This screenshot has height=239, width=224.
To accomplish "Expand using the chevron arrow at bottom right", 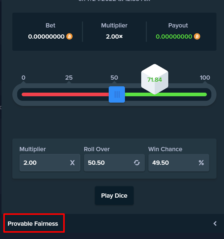I will pos(215,224).
